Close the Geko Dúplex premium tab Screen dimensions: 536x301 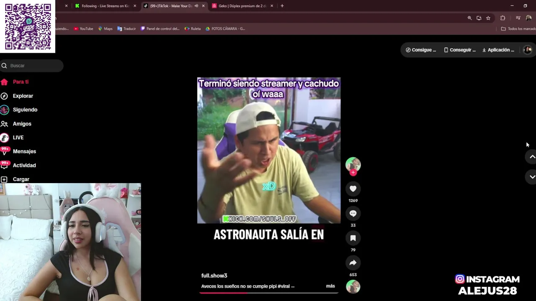click(x=272, y=6)
